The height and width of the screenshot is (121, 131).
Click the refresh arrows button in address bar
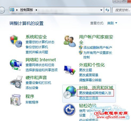(x=107, y=10)
